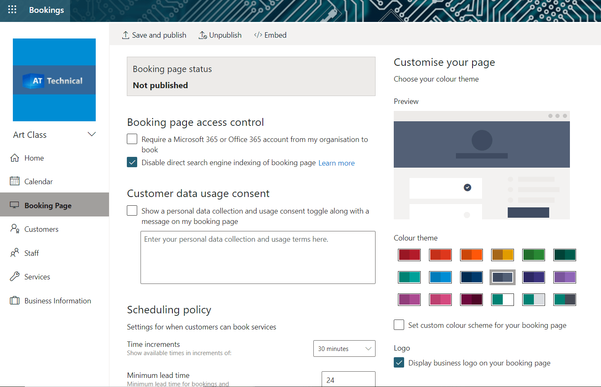
Task: Click the personal data terms text field
Action: click(x=258, y=257)
